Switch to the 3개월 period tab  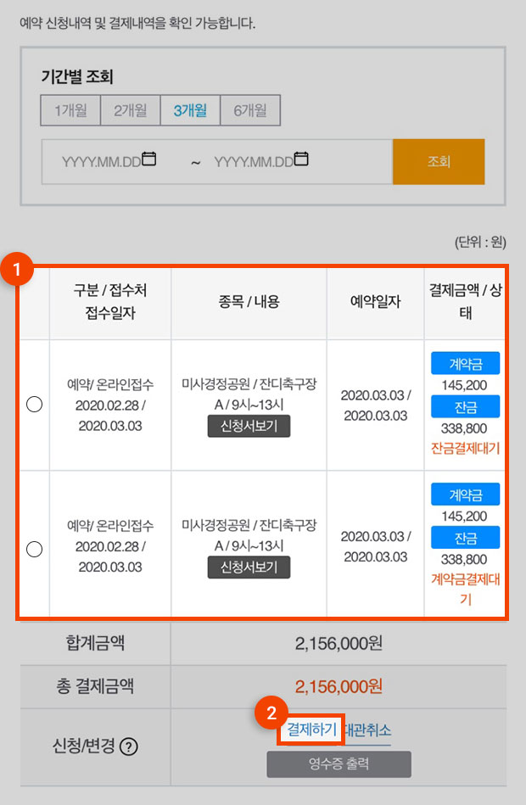click(x=191, y=110)
